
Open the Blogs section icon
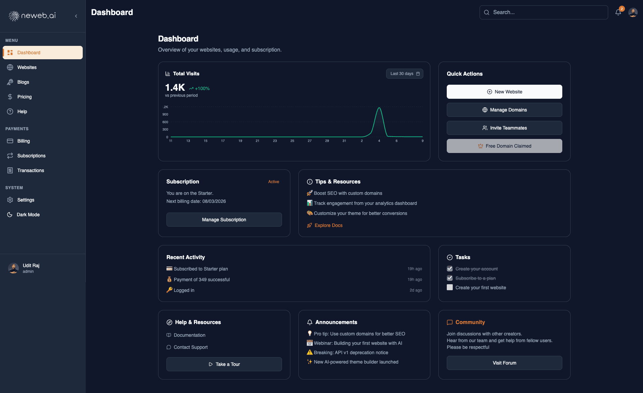(10, 82)
